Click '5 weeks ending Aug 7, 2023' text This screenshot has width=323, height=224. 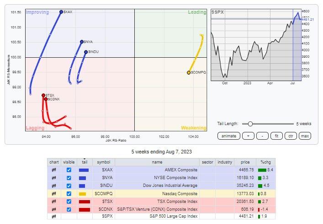tap(162, 152)
